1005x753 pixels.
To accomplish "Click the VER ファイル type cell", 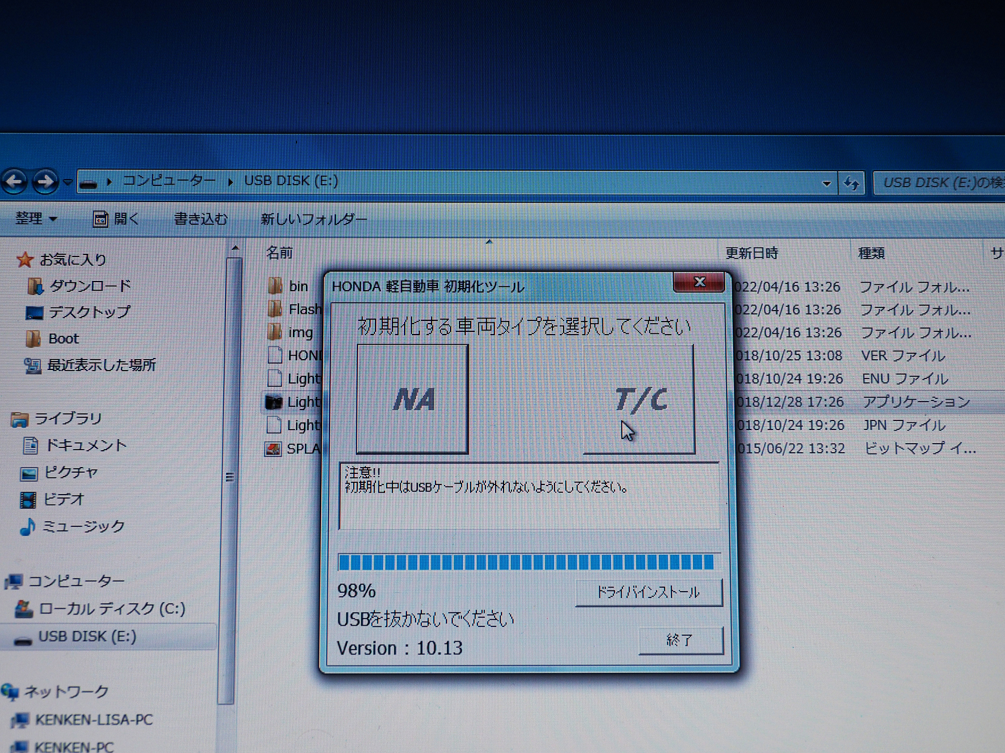I will point(903,356).
